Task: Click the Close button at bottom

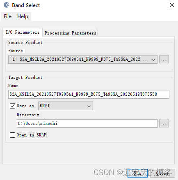Action: 162,173
